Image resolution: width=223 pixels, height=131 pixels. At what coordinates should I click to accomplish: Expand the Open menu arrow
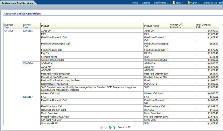click(198, 3)
